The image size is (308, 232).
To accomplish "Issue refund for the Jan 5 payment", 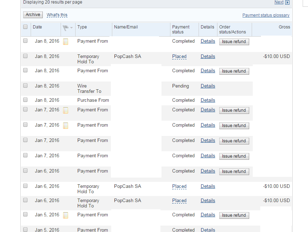I will 234,215.
